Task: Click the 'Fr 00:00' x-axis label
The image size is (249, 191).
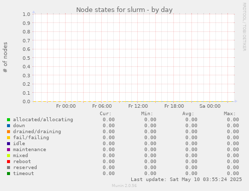Action: point(66,106)
